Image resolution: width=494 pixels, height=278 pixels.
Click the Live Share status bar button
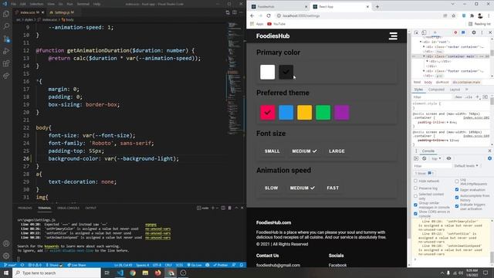(x=76, y=265)
